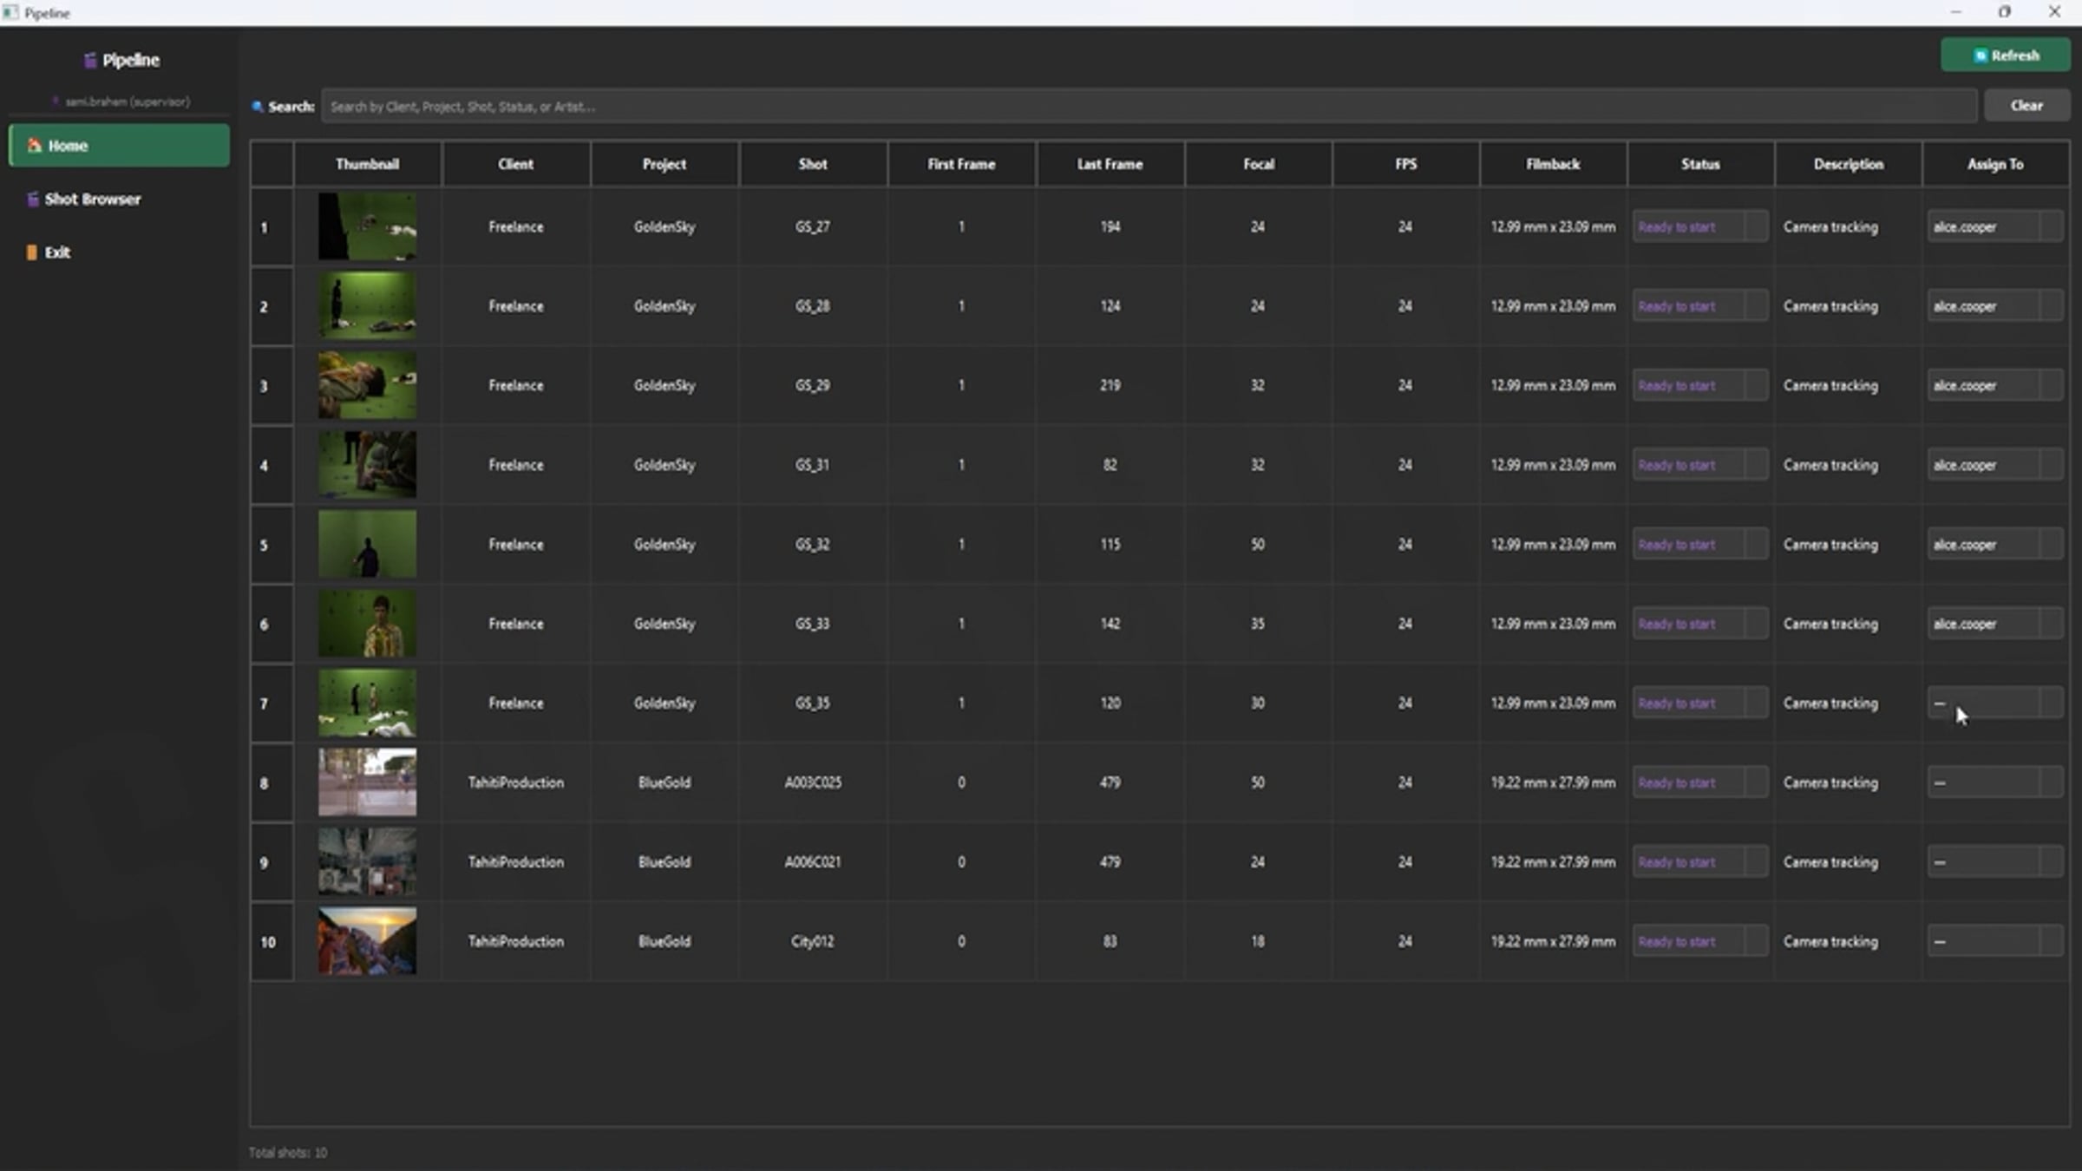2082x1171 pixels.
Task: Click the Home icon in sidebar
Action: [35, 146]
